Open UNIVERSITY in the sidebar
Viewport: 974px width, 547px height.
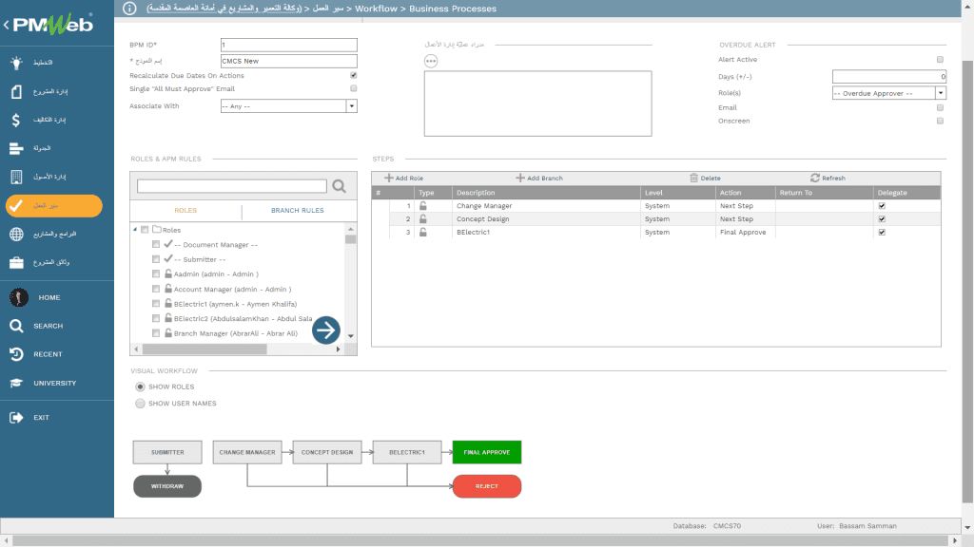coord(54,384)
